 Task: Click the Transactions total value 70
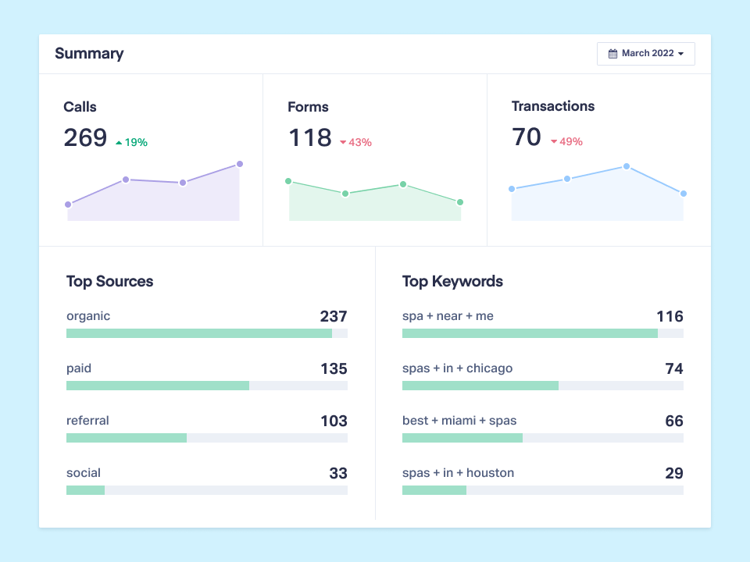click(525, 137)
